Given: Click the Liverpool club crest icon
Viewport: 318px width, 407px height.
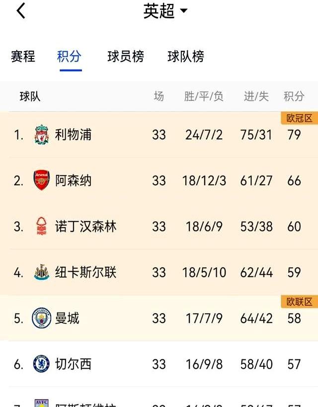Looking at the screenshot, I should (42, 134).
